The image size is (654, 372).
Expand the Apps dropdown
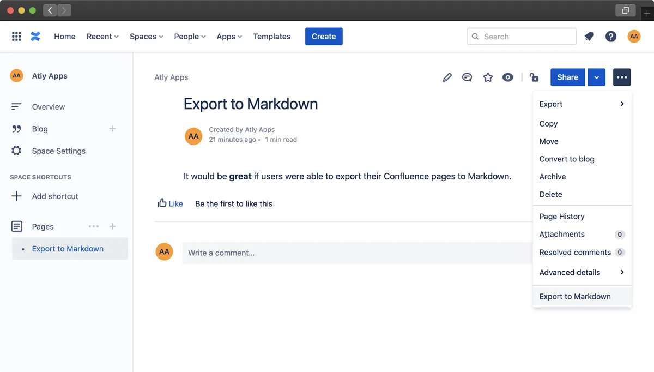229,37
